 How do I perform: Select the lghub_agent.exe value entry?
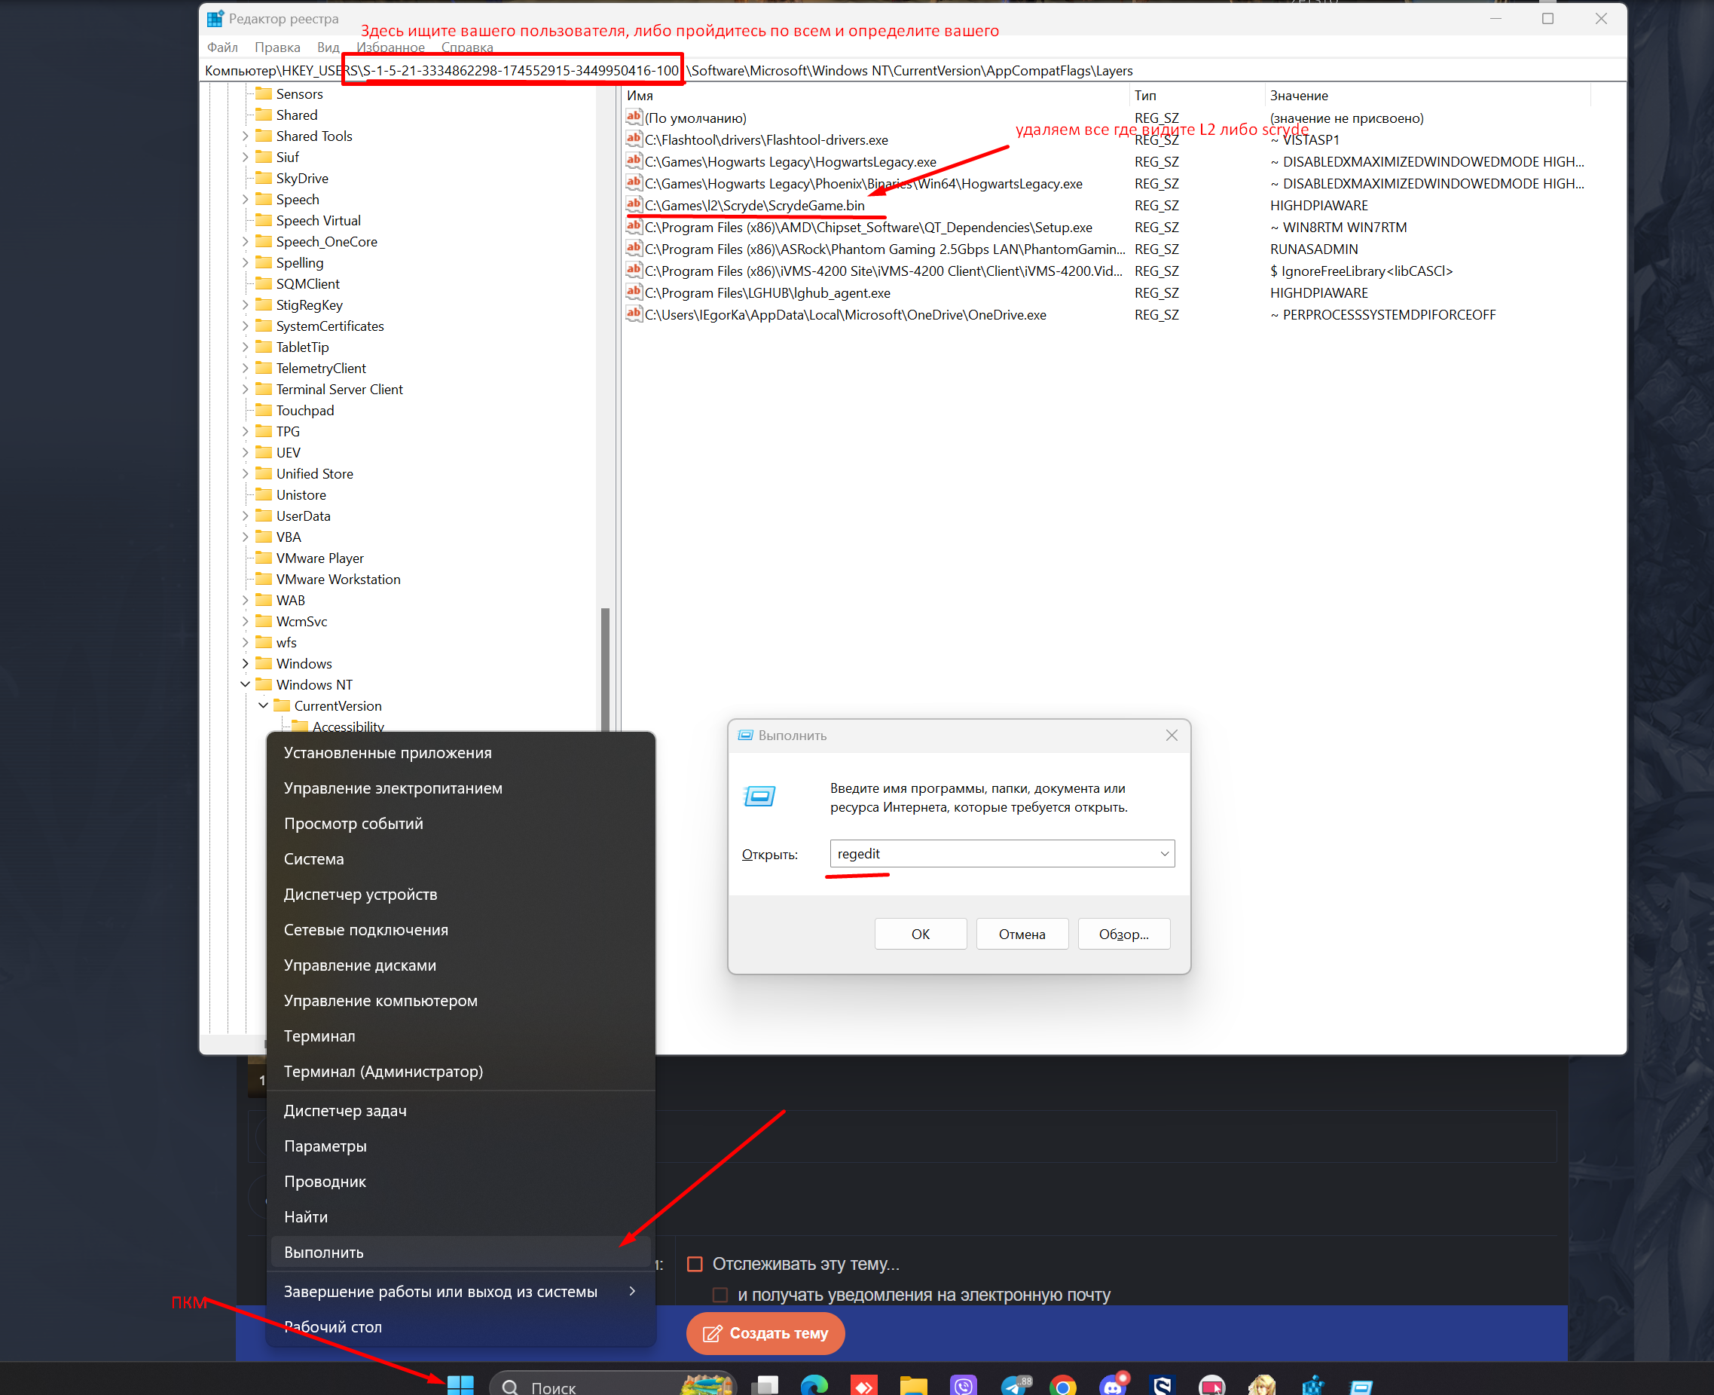tap(767, 293)
